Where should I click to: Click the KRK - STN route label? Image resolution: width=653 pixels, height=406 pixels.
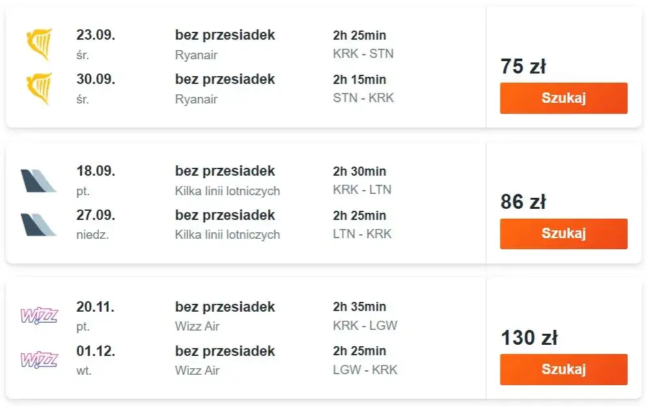[x=362, y=55]
